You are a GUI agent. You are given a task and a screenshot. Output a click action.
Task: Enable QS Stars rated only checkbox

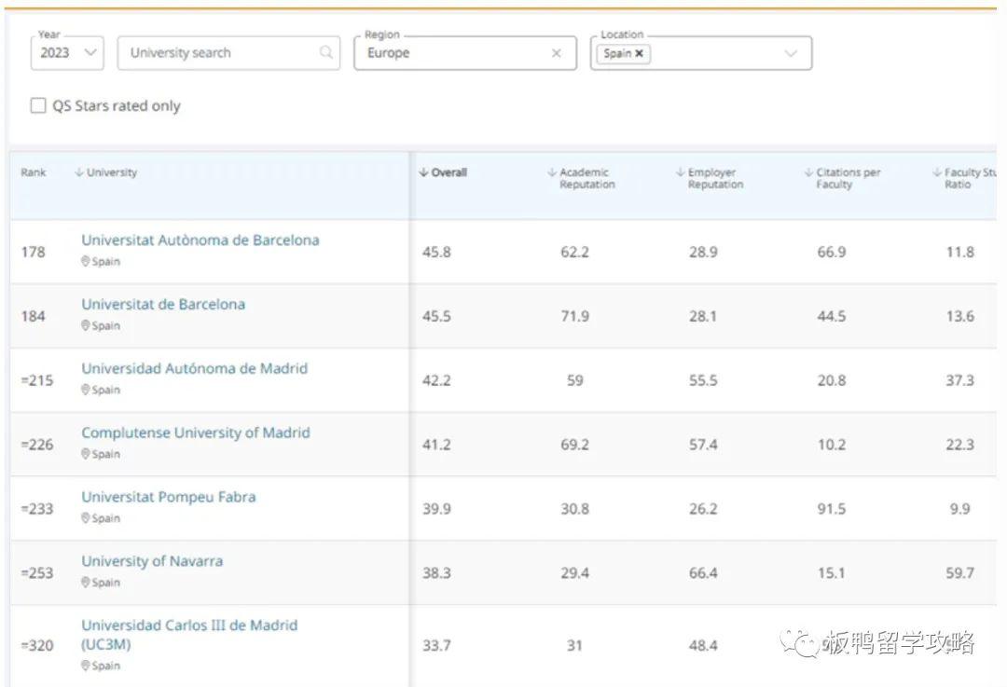[x=38, y=106]
